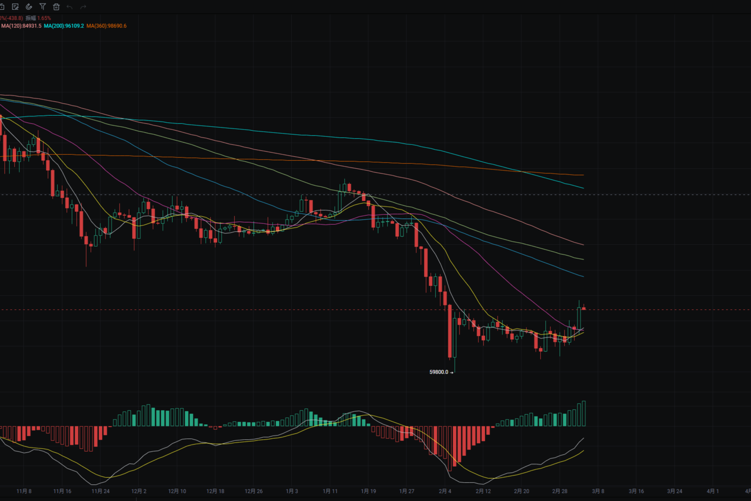The image size is (751, 501).
Task: Click the 12月 18 date on time axis
Action: (215, 491)
